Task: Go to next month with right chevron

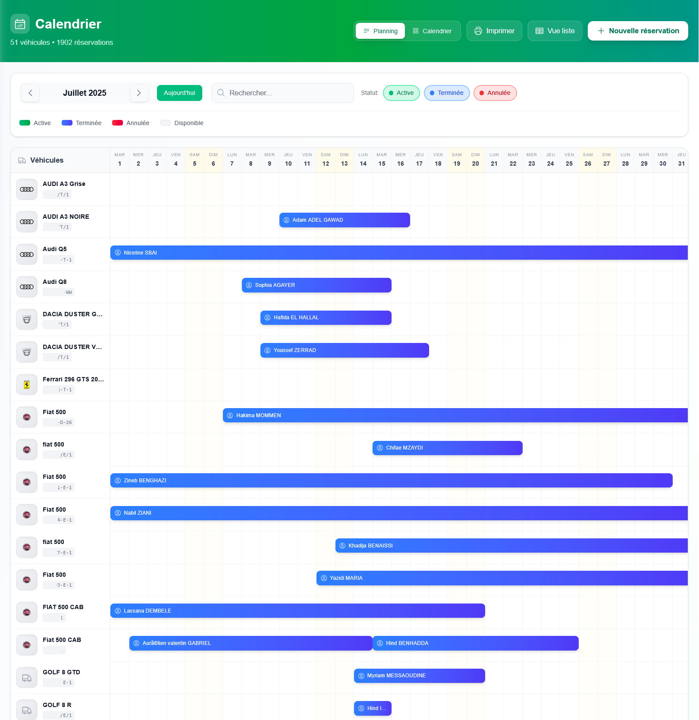Action: pos(139,93)
